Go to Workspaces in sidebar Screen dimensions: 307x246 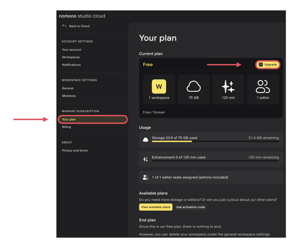coord(71,57)
